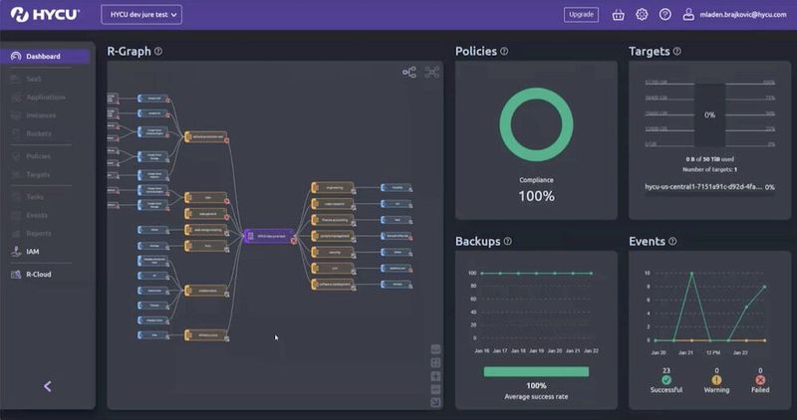797x420 pixels.
Task: Click the Upgrade button
Action: (580, 15)
